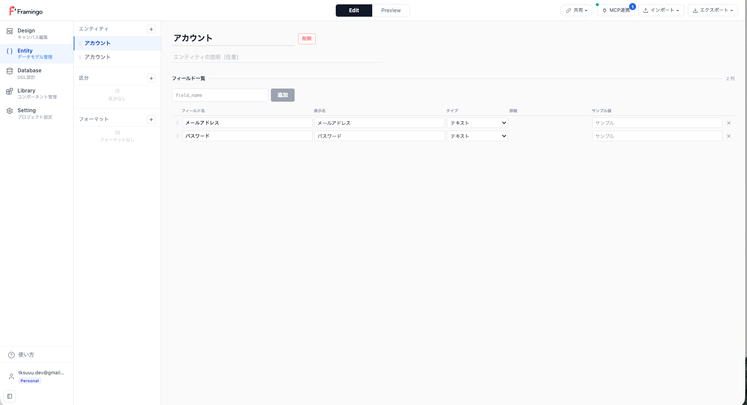Open the Setting project settings
This screenshot has width=747, height=405.
(36, 114)
